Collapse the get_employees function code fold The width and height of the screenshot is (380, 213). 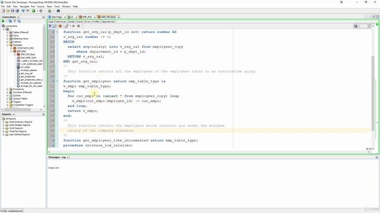point(58,81)
